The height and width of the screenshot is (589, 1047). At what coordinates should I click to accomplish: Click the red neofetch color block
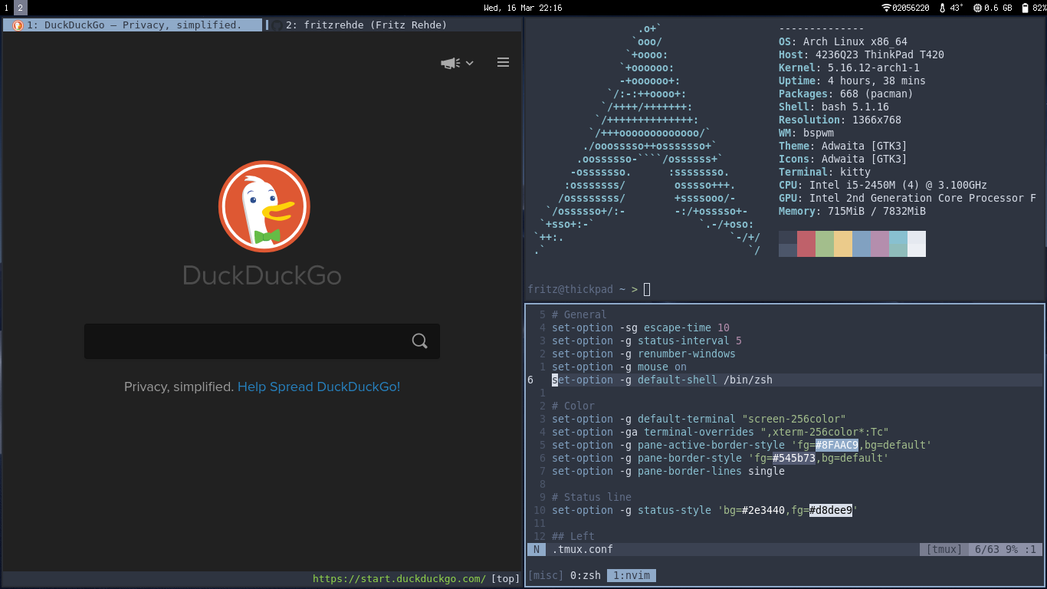click(806, 244)
